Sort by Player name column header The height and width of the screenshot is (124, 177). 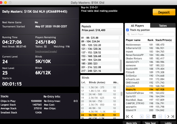133,40
